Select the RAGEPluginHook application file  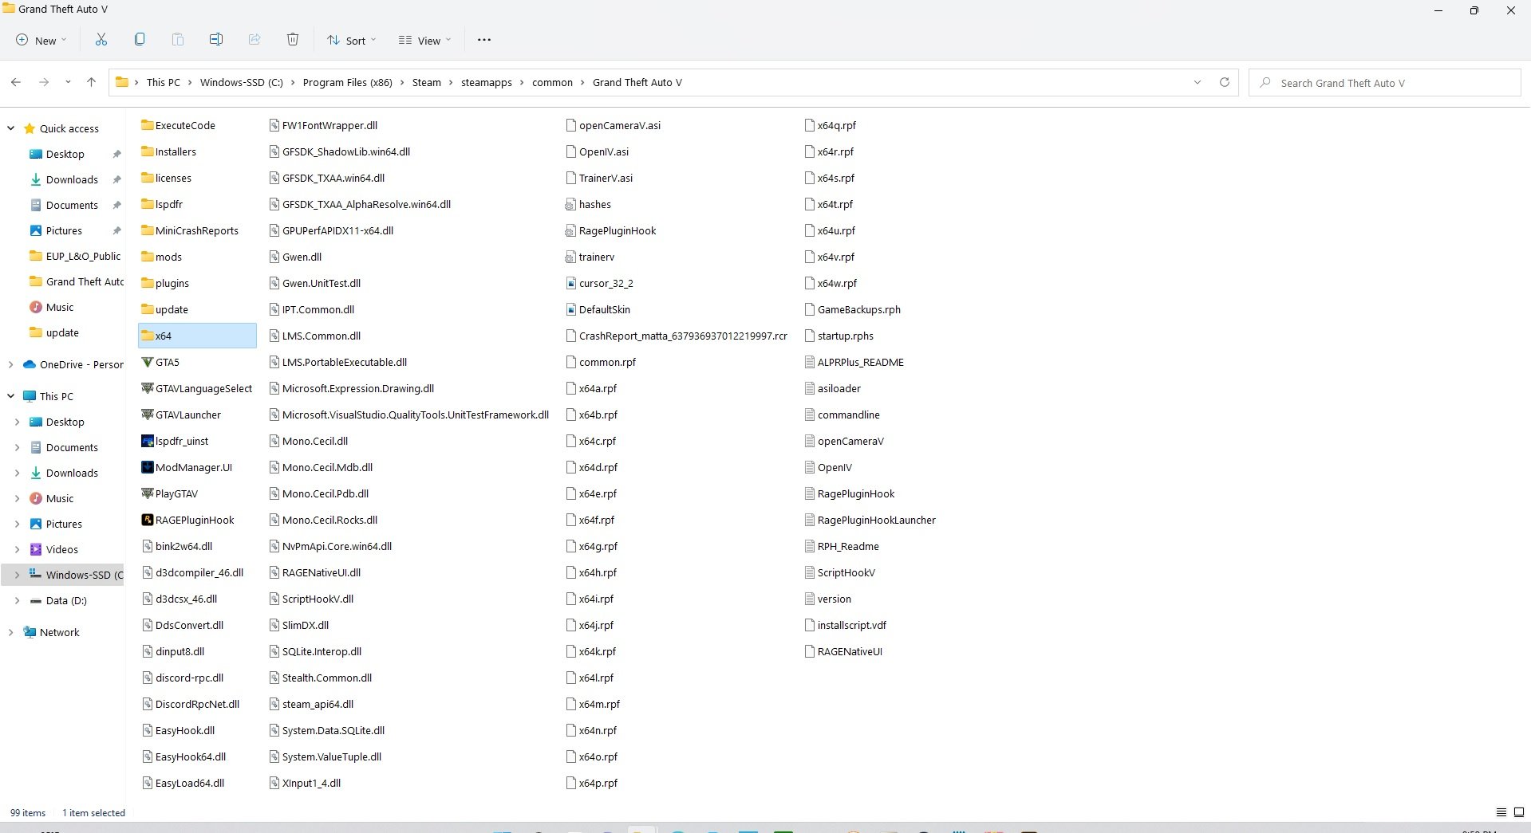point(187,520)
